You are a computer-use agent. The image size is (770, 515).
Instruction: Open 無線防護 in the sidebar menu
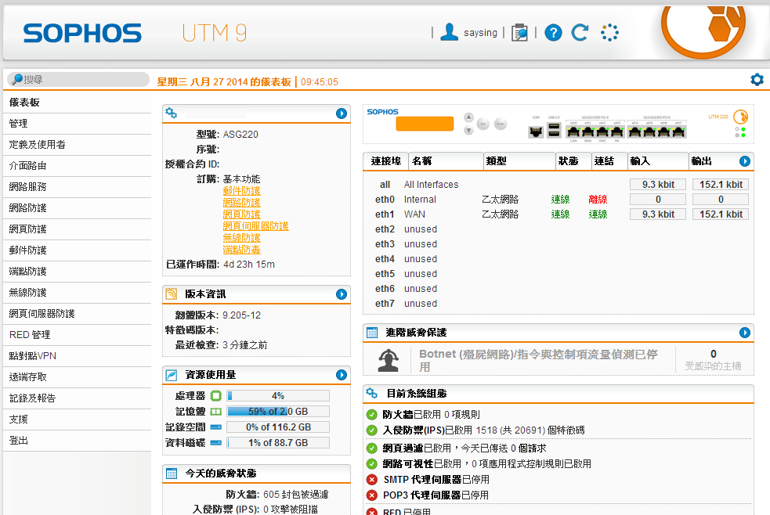[77, 292]
